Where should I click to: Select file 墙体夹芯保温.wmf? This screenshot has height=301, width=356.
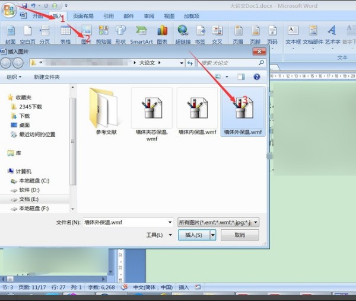pos(152,115)
